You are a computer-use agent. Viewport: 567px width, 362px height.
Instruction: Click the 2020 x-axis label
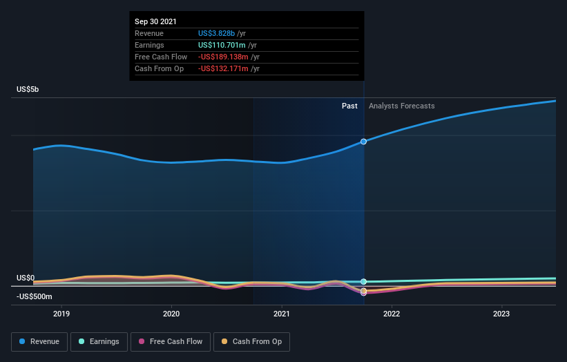pyautogui.click(x=171, y=314)
